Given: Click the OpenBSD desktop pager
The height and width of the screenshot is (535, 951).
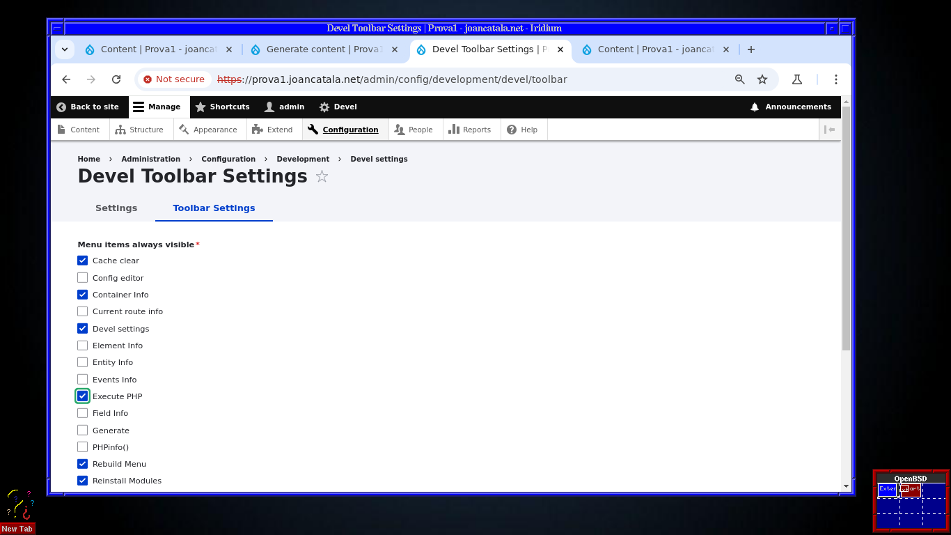Looking at the screenshot, I should pos(911,501).
